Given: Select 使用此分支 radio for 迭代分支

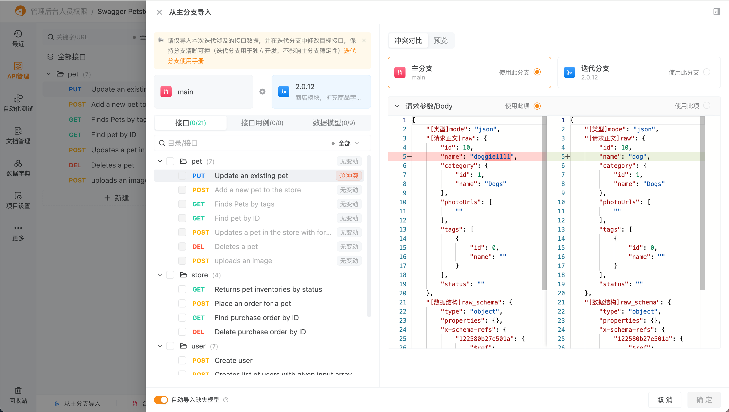Looking at the screenshot, I should (707, 72).
